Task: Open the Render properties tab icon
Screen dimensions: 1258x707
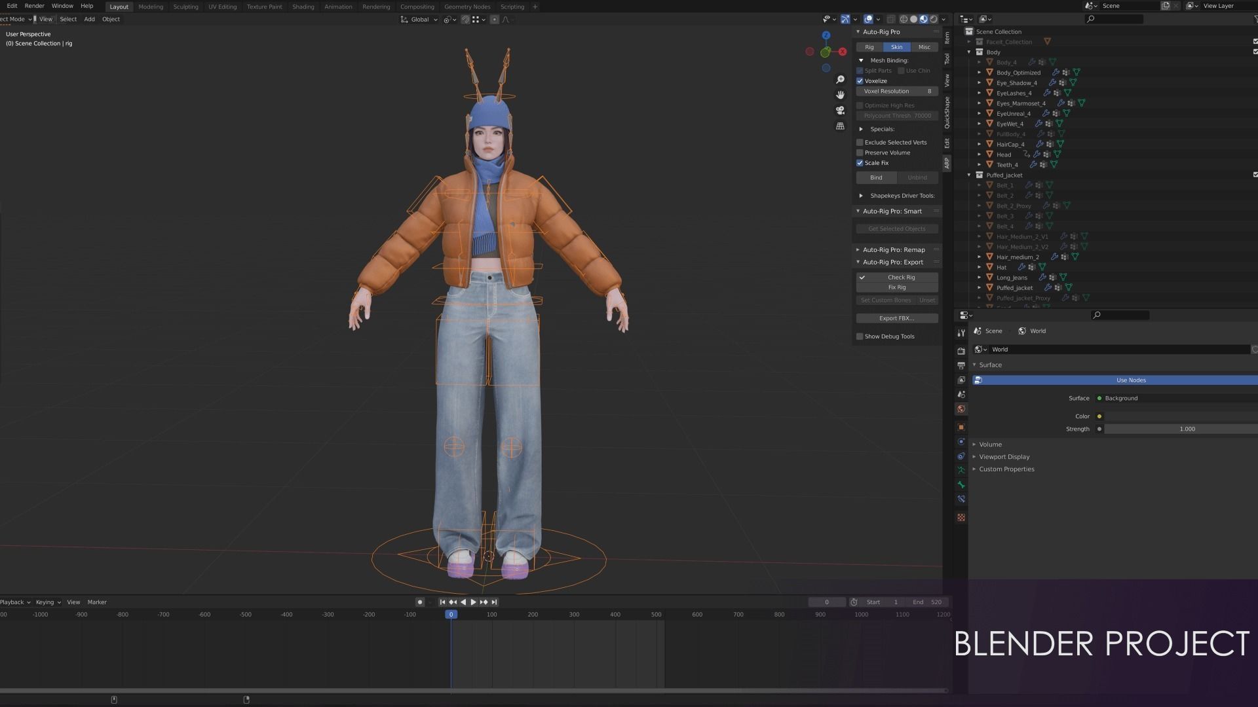Action: (x=961, y=351)
